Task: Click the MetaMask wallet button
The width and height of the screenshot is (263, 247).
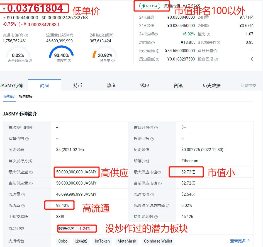Action: 127,241
